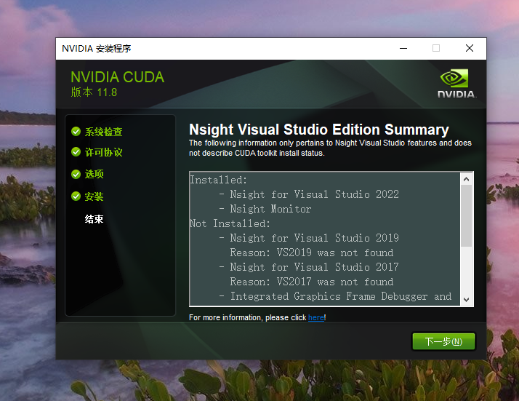Select the 许可协议 step label

(x=104, y=152)
